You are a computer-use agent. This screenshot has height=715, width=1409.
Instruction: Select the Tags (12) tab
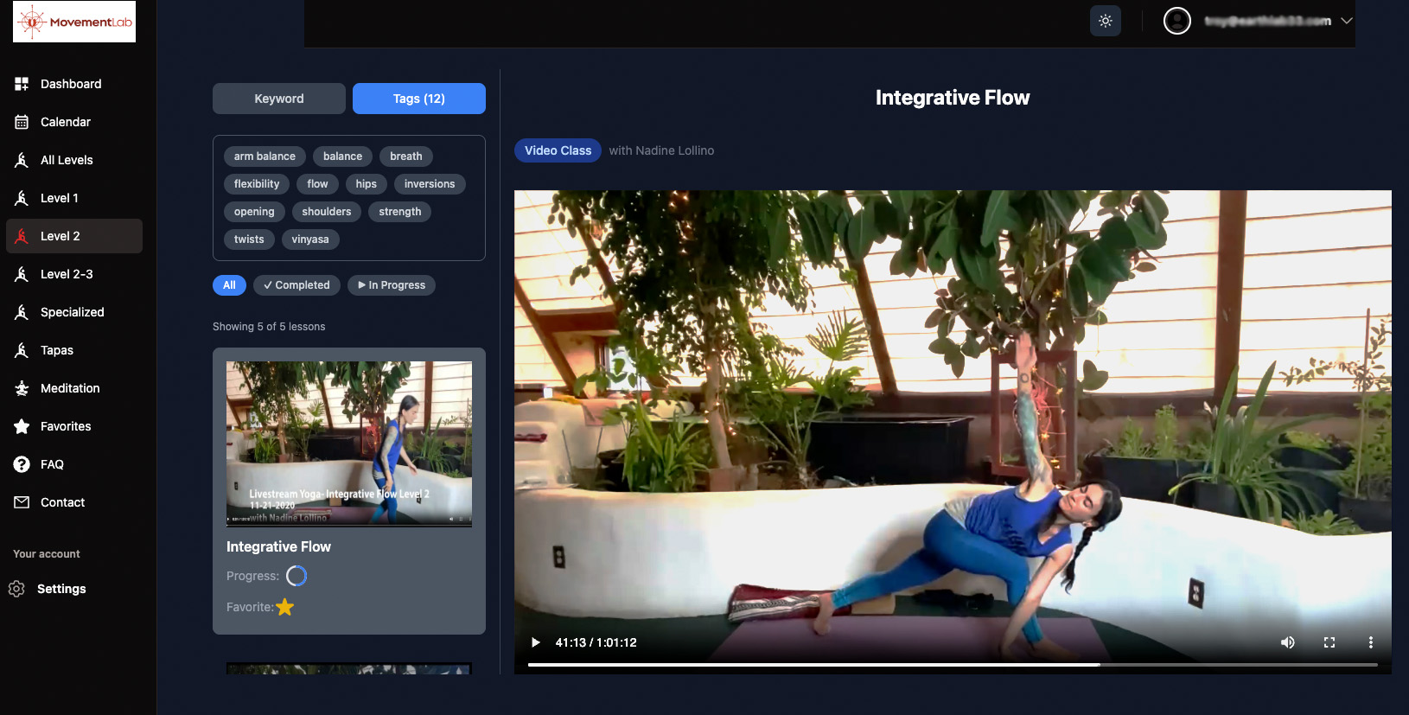pos(418,99)
